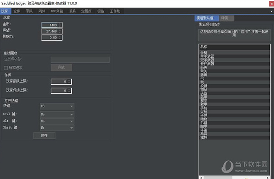Increase 玩家俘虏上限 with the up spinner
The width and height of the screenshot is (274, 179).
click(69, 90)
